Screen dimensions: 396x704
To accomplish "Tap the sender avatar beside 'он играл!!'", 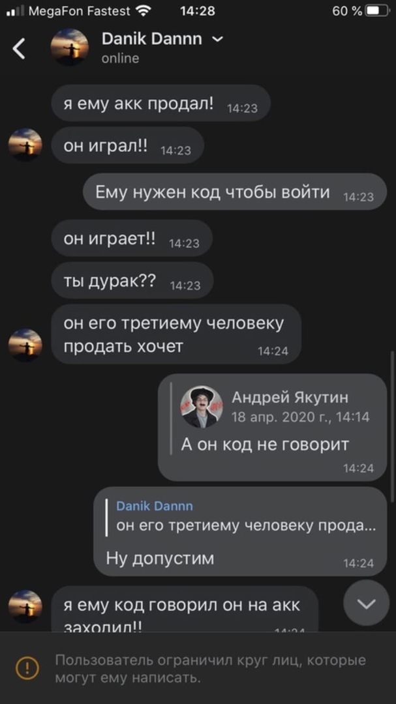I will [25, 145].
